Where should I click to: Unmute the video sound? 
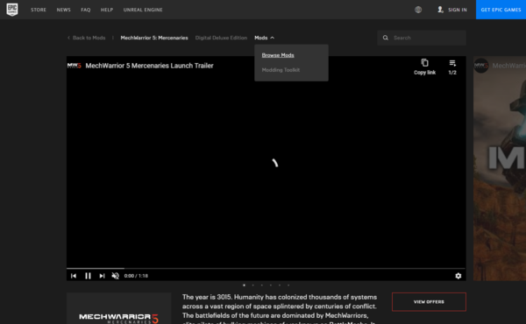116,276
